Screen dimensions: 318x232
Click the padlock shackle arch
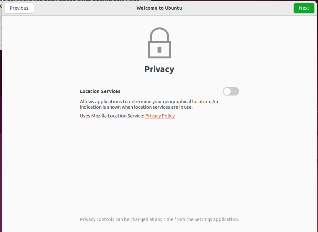point(159,34)
